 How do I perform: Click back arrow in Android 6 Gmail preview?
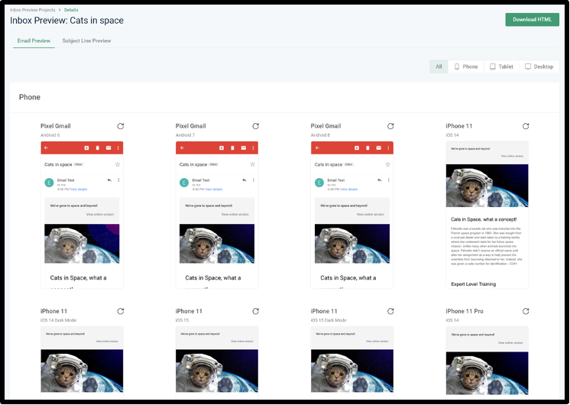pyautogui.click(x=46, y=147)
